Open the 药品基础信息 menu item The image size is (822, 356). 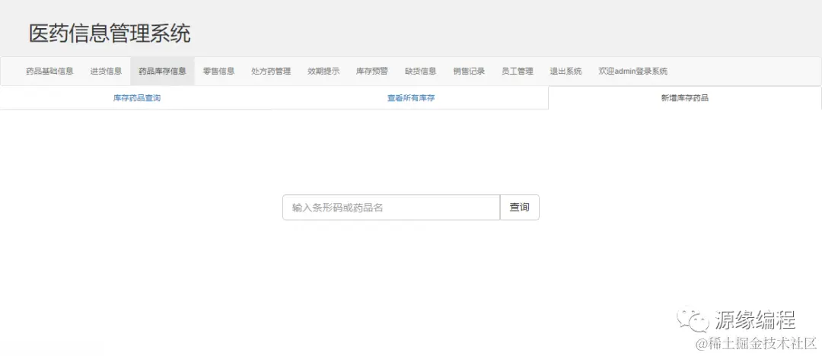point(49,72)
